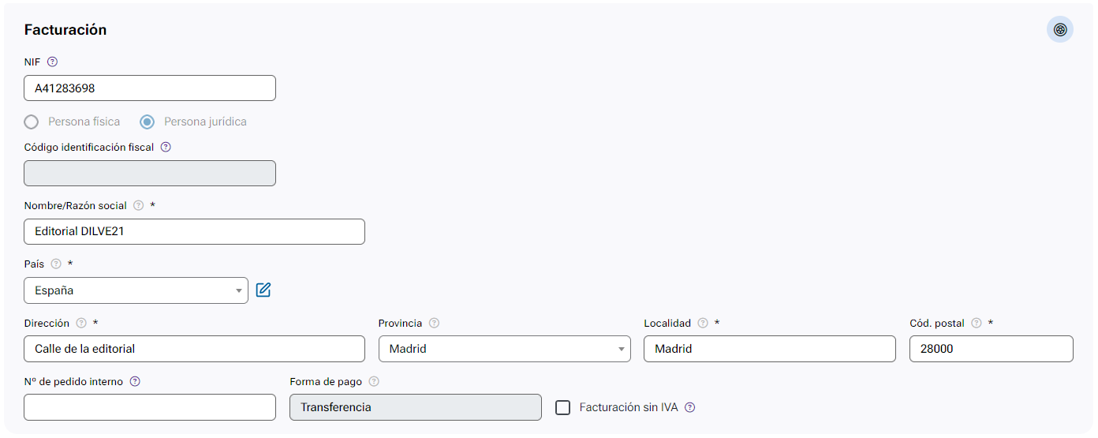Focus the Dirección text field
1098x438 pixels.
[194, 349]
